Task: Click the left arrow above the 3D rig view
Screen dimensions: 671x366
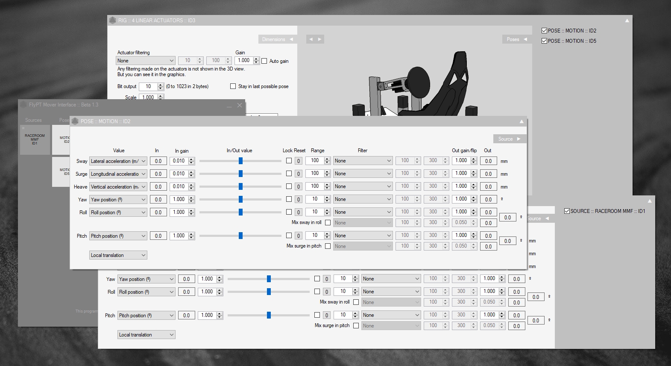Action: click(x=311, y=39)
